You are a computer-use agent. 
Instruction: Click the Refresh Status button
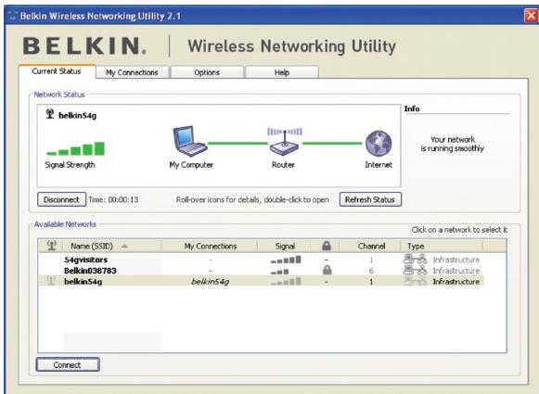coord(370,199)
